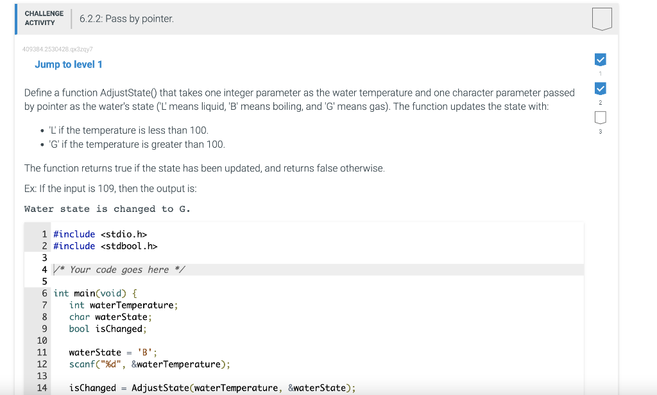This screenshot has width=657, height=395.
Task: Place cursor on blank code line 5
Action: point(318,281)
